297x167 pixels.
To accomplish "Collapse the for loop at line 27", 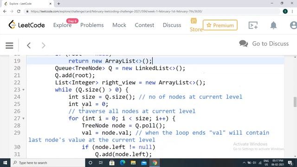I will (24, 119).
